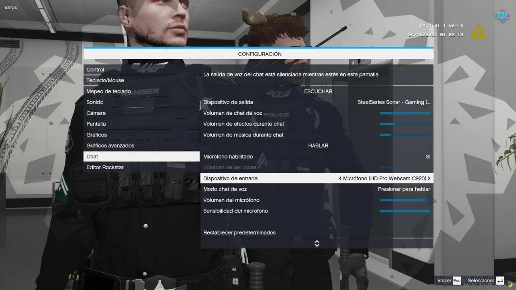Change the Dispositivo de salida output device
Viewport: 516px width, 290px height.
coord(317,102)
